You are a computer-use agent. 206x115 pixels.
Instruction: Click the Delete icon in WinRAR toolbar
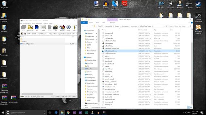50,28
